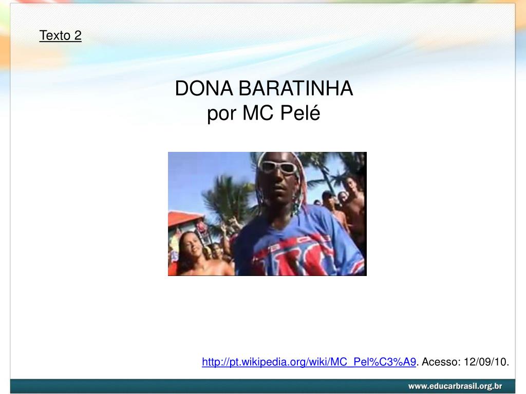
Task: Click the 'DONA BARATINHA' title text
Action: (264, 88)
